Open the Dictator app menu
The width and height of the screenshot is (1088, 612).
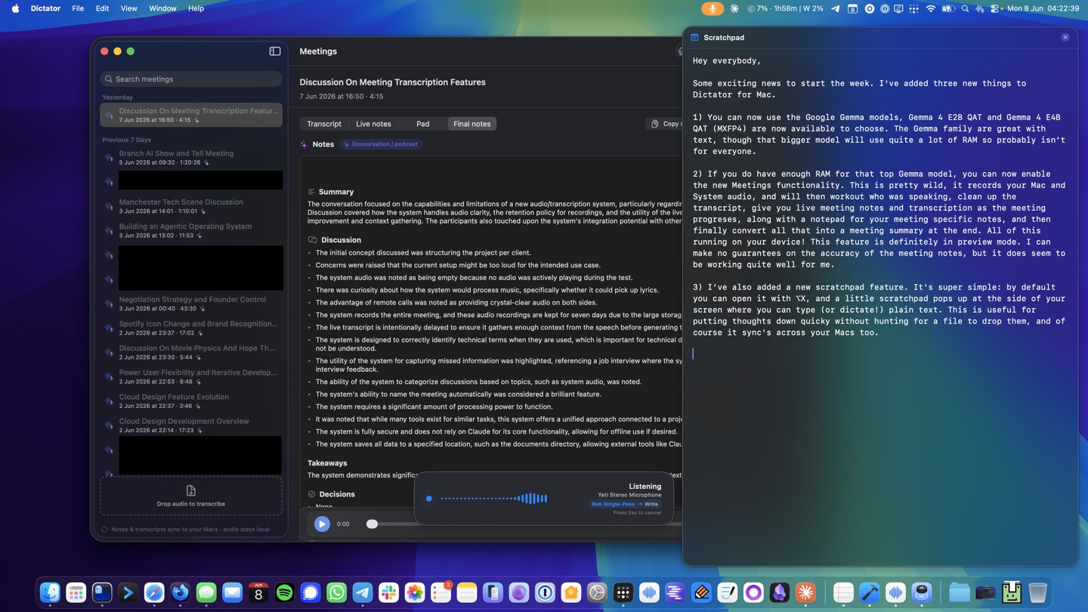[45, 8]
